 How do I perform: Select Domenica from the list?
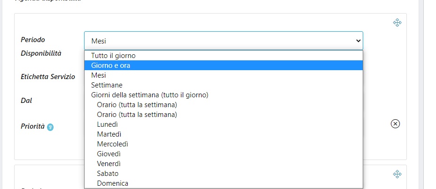pos(112,183)
